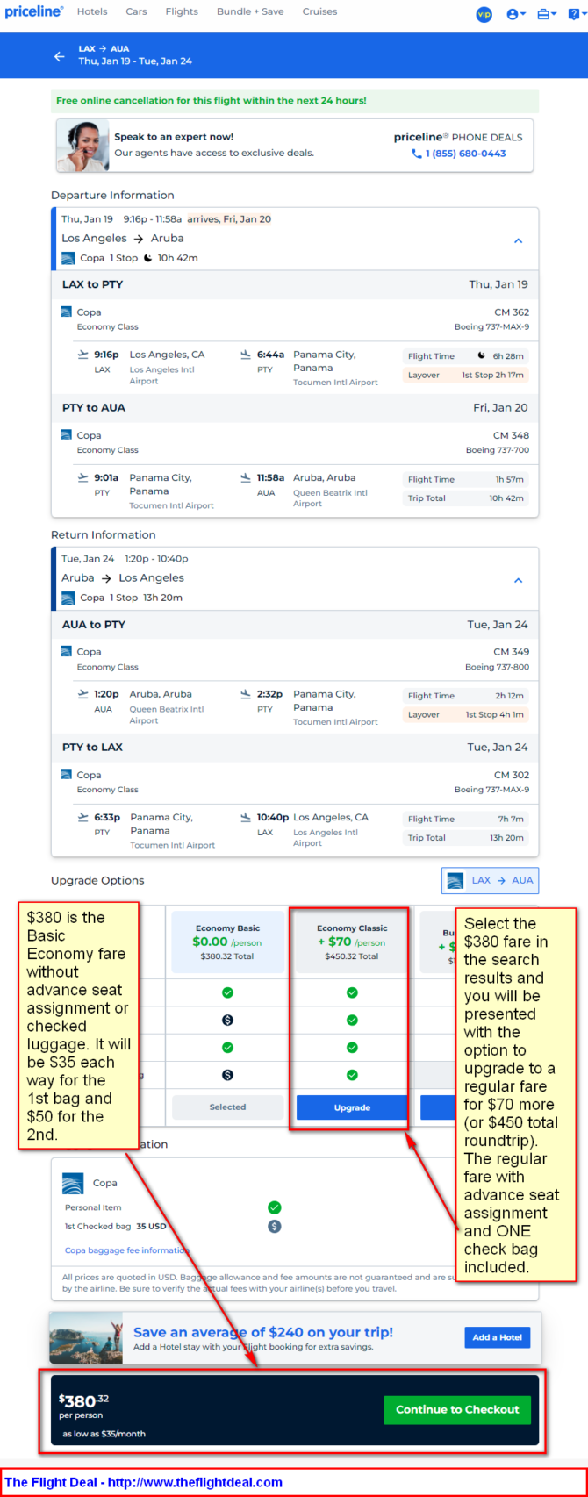Viewport: 588px width, 1497px height.
Task: Click Copa logo in departure summary
Action: (x=68, y=258)
